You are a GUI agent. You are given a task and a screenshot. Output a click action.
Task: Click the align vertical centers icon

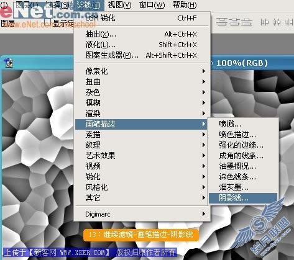[235, 22]
